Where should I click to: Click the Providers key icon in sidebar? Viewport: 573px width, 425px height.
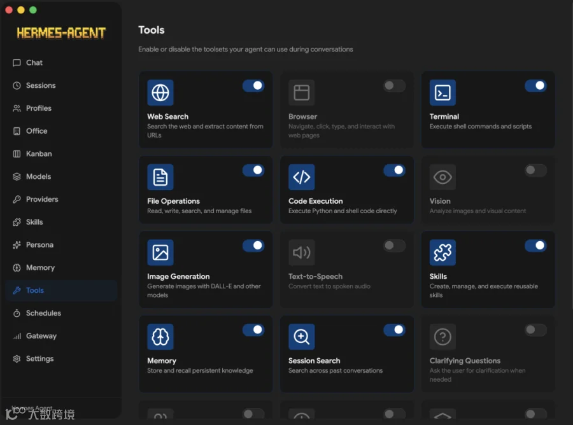tap(17, 199)
